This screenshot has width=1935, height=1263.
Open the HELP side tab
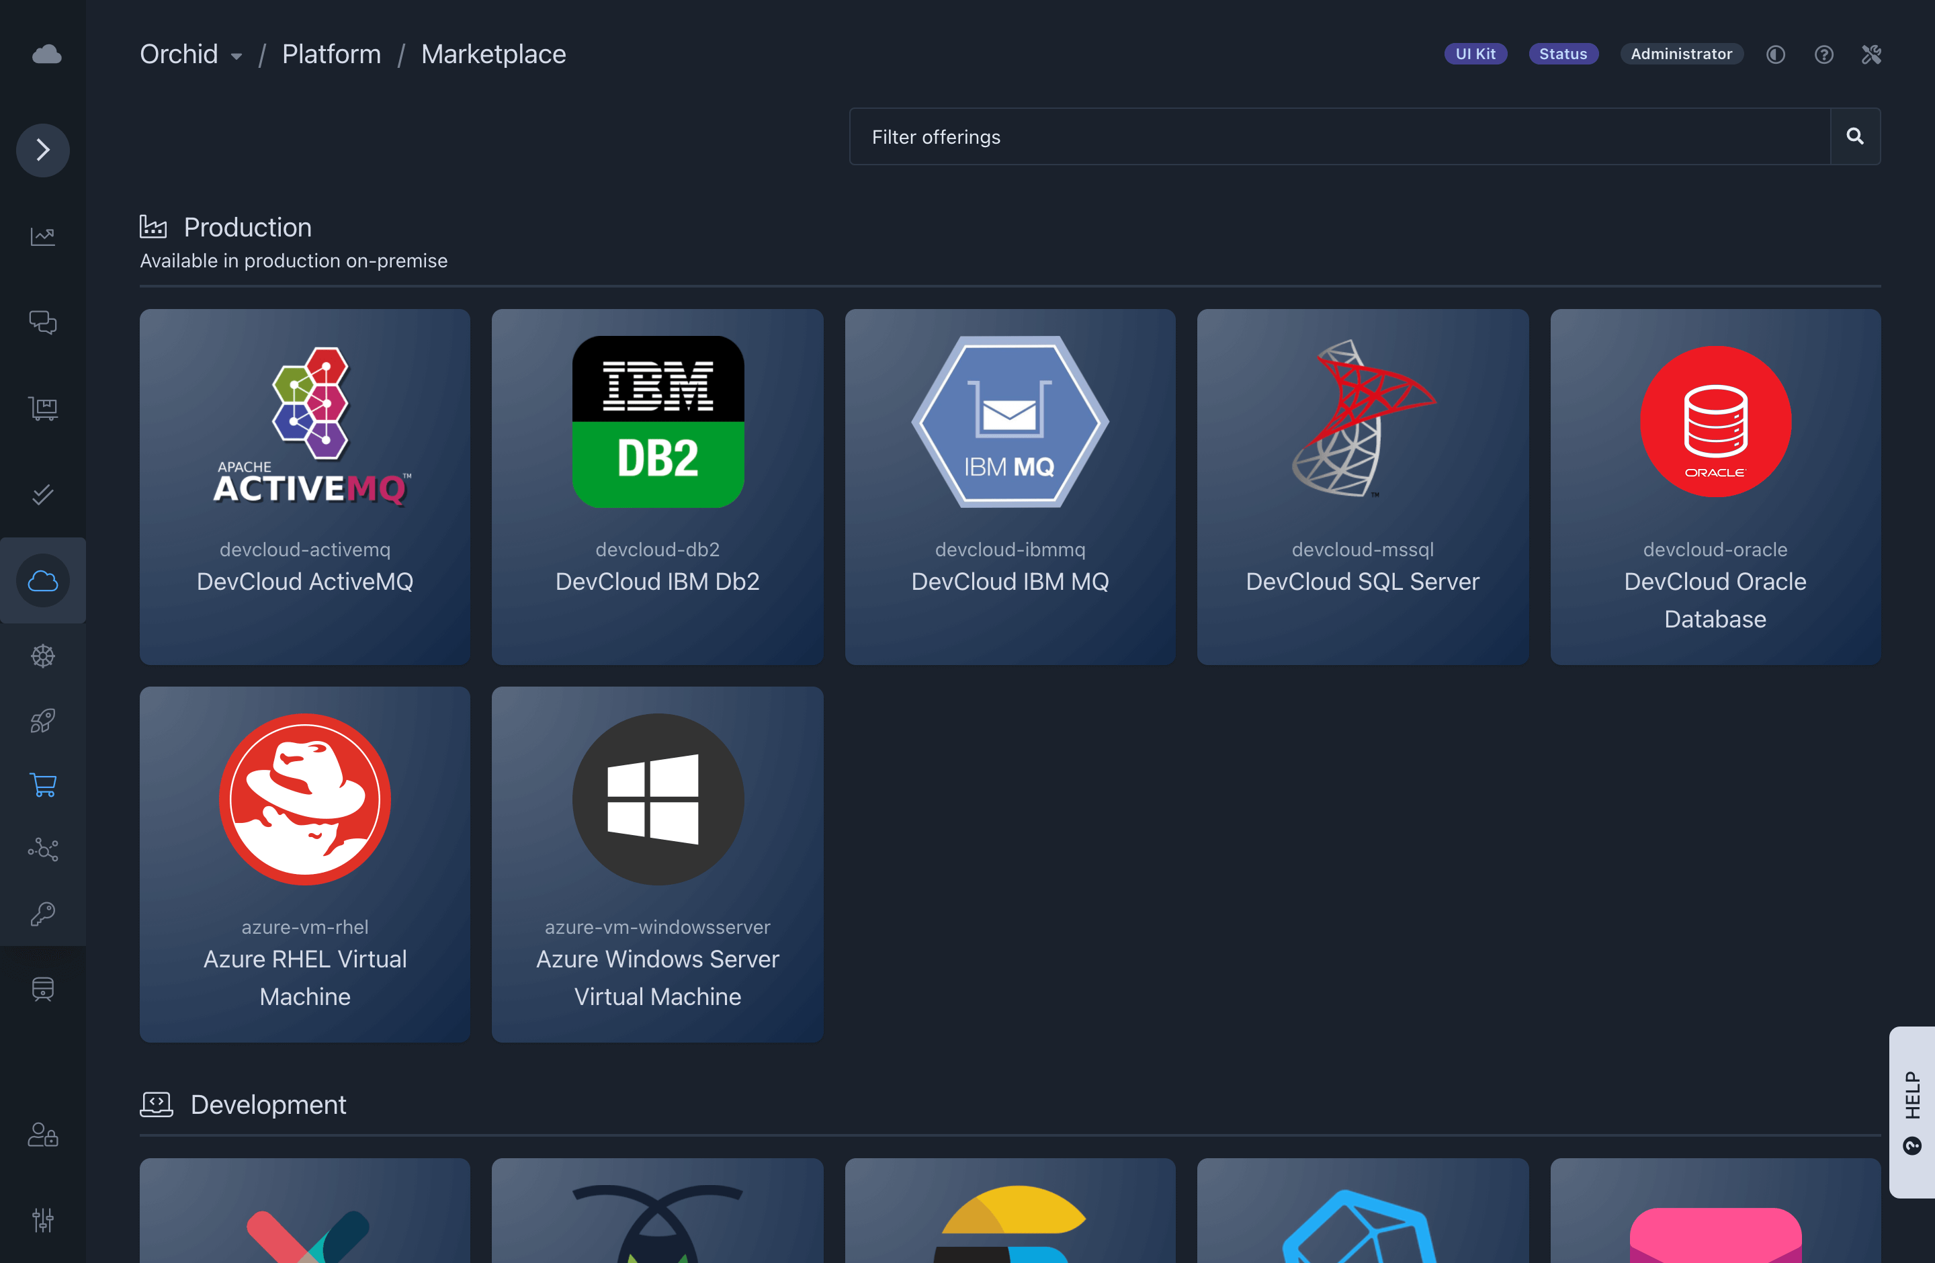pos(1911,1111)
